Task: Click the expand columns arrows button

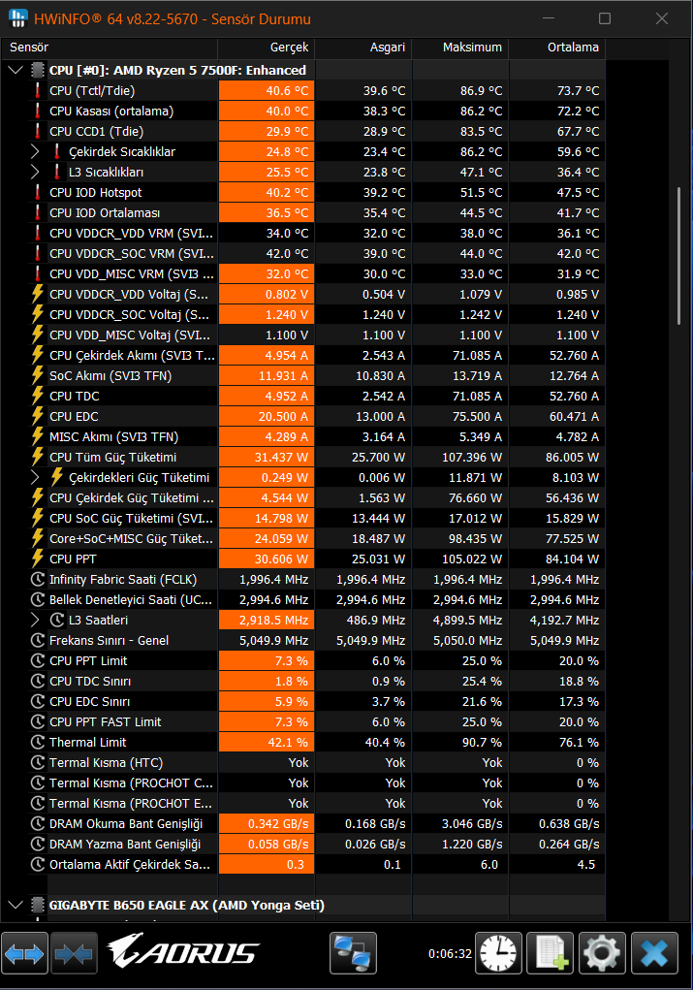Action: [x=24, y=953]
